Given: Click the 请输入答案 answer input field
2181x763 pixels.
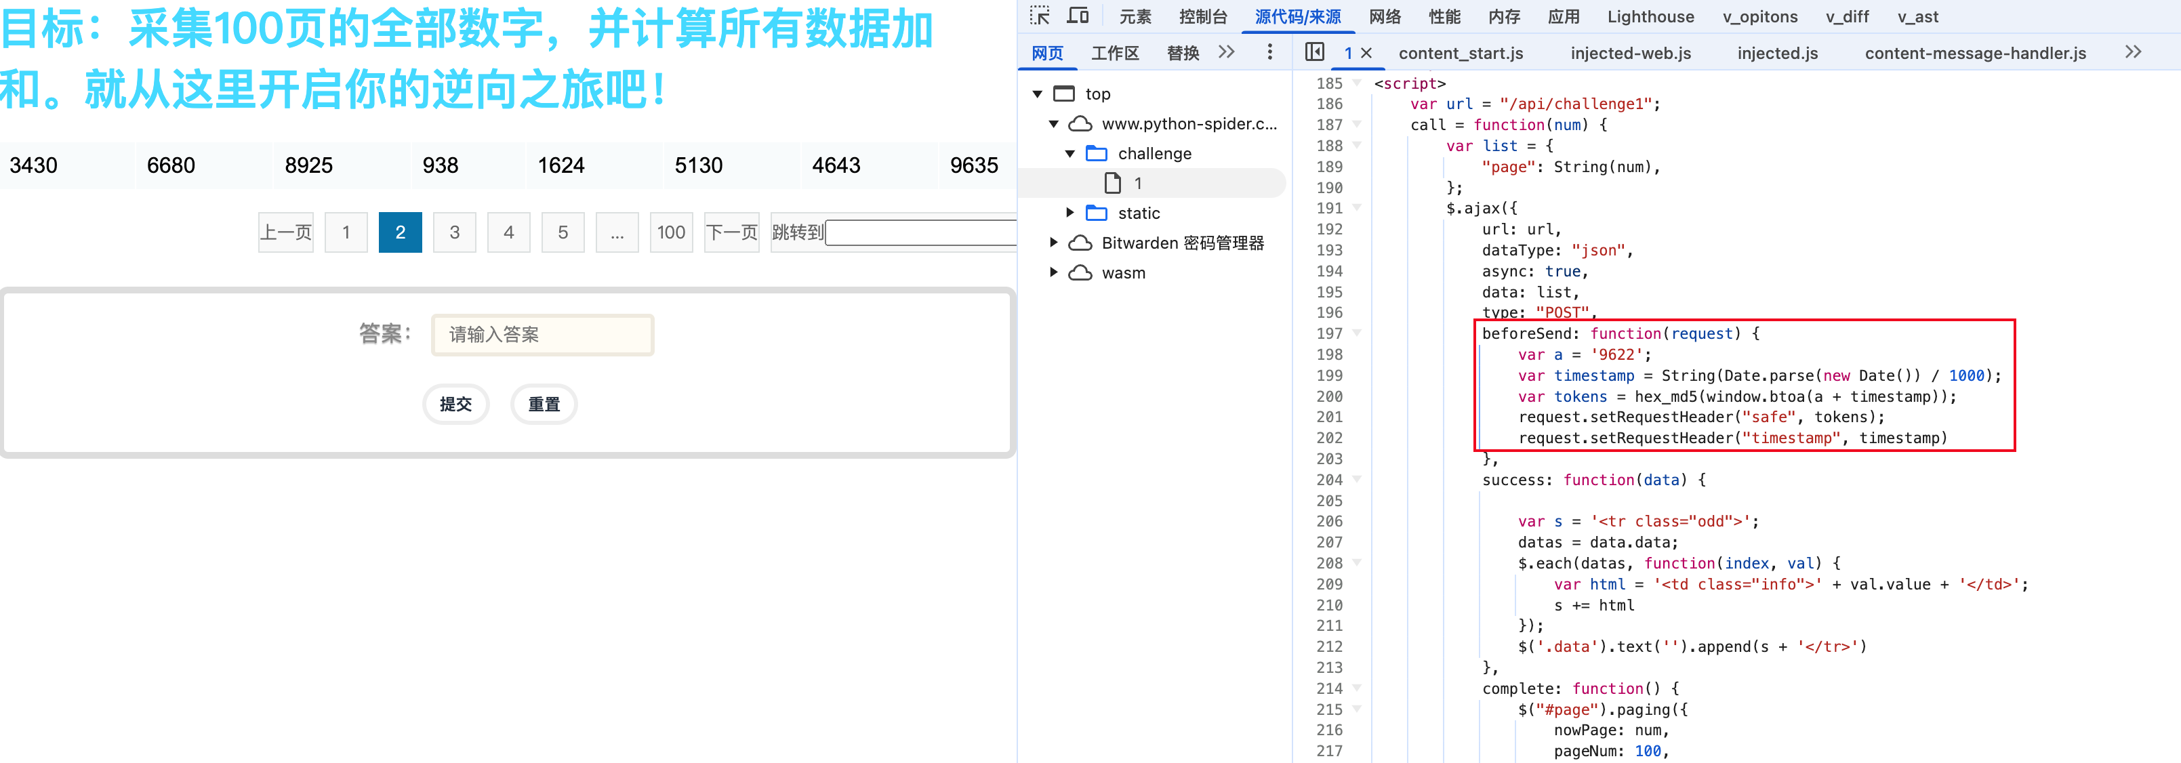Looking at the screenshot, I should click(x=542, y=335).
